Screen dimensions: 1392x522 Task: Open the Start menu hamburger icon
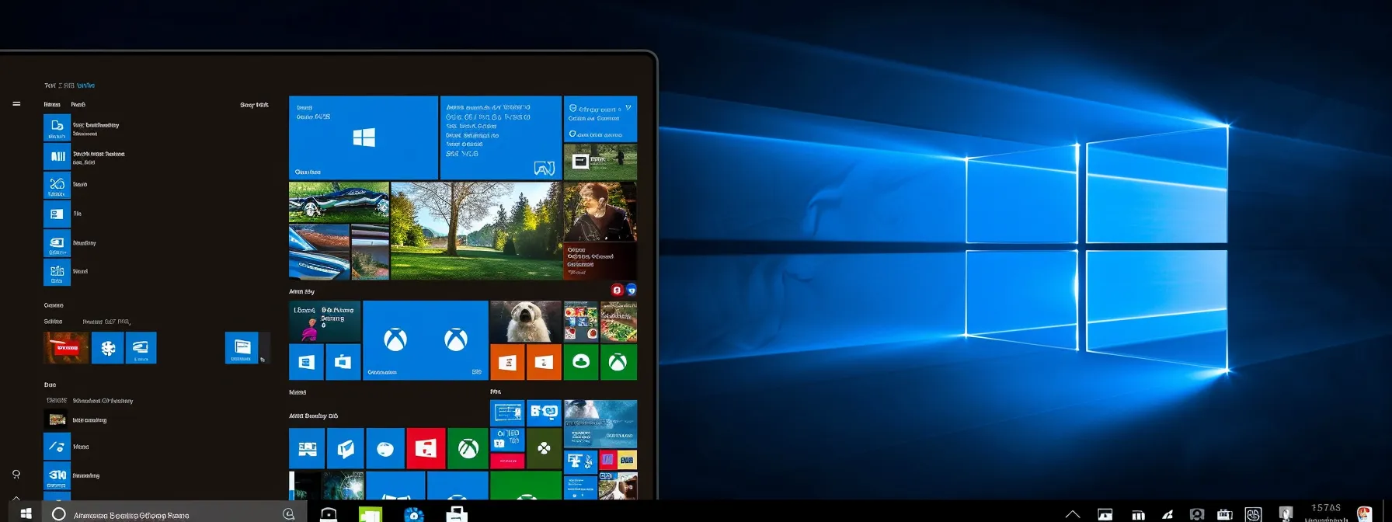16,103
